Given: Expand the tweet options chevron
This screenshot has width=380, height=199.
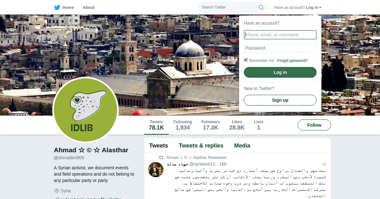Looking at the screenshot, I should 324,164.
